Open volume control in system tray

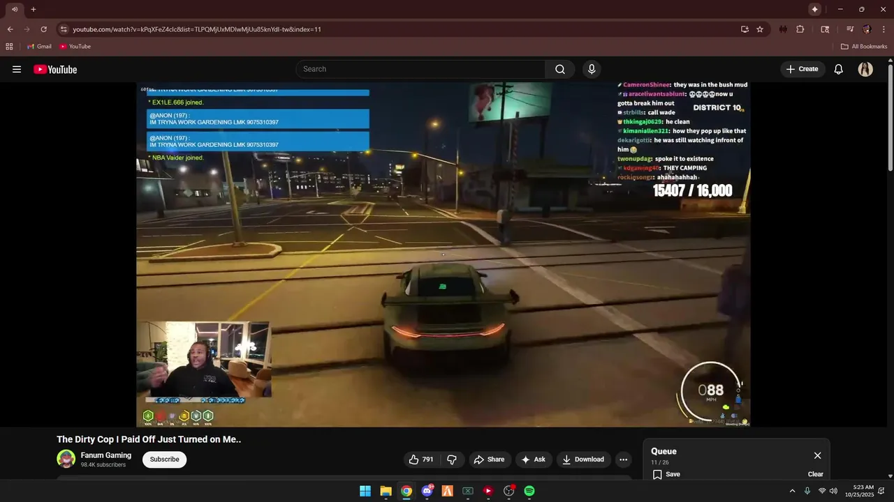point(833,491)
